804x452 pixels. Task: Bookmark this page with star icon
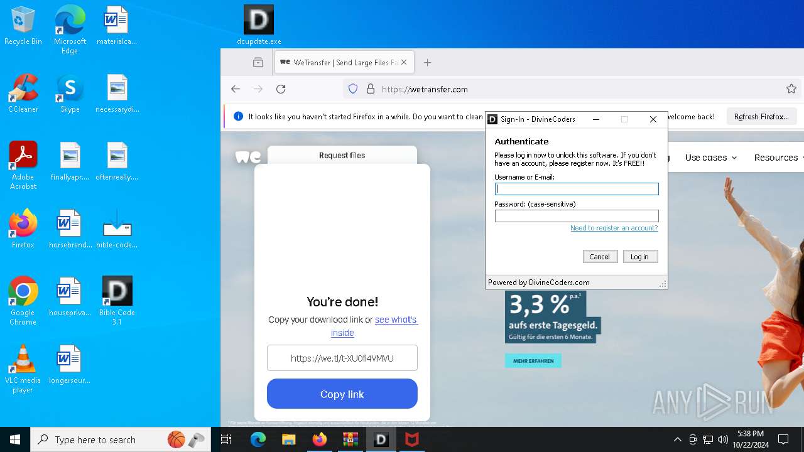[x=791, y=89]
